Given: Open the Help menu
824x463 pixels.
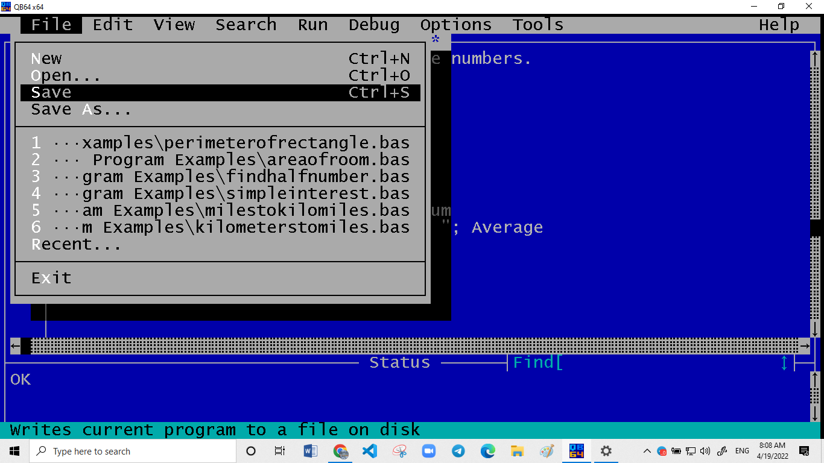Looking at the screenshot, I should point(779,25).
